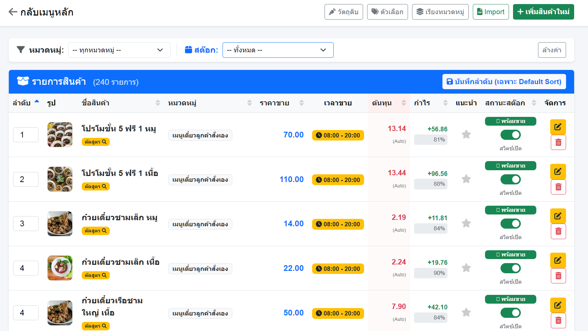
Task: Click the cost value 13.14
Action: click(x=397, y=128)
